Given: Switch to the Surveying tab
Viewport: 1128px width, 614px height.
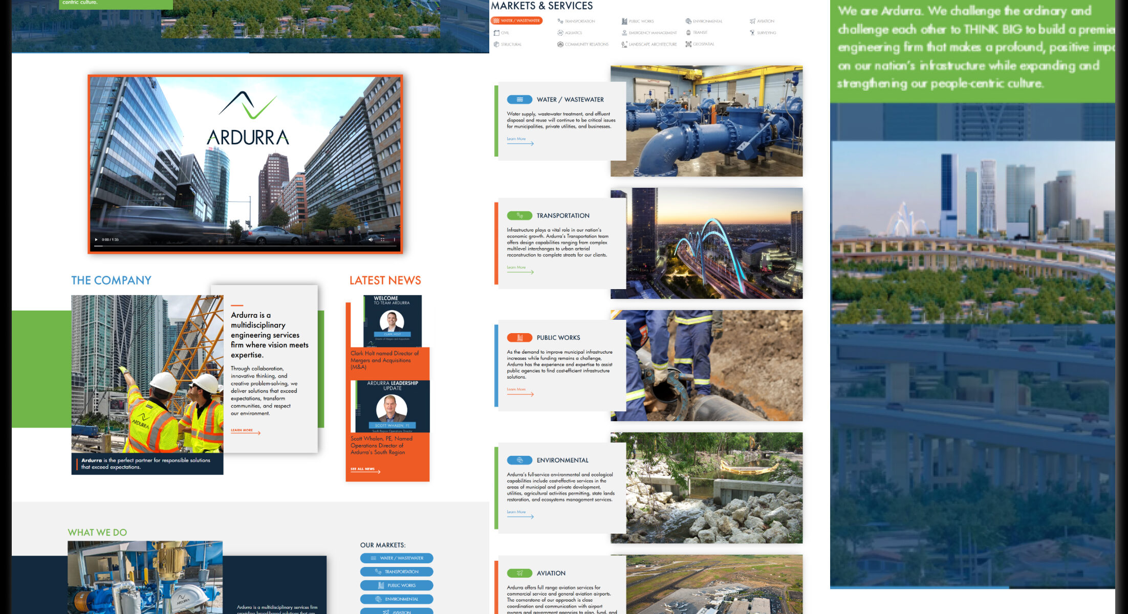Looking at the screenshot, I should [x=763, y=33].
